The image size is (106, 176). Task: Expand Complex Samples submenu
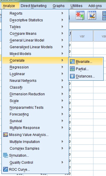click(35, 149)
